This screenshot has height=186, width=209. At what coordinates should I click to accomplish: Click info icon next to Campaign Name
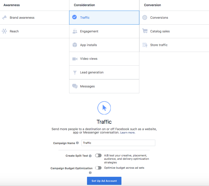[78, 143]
